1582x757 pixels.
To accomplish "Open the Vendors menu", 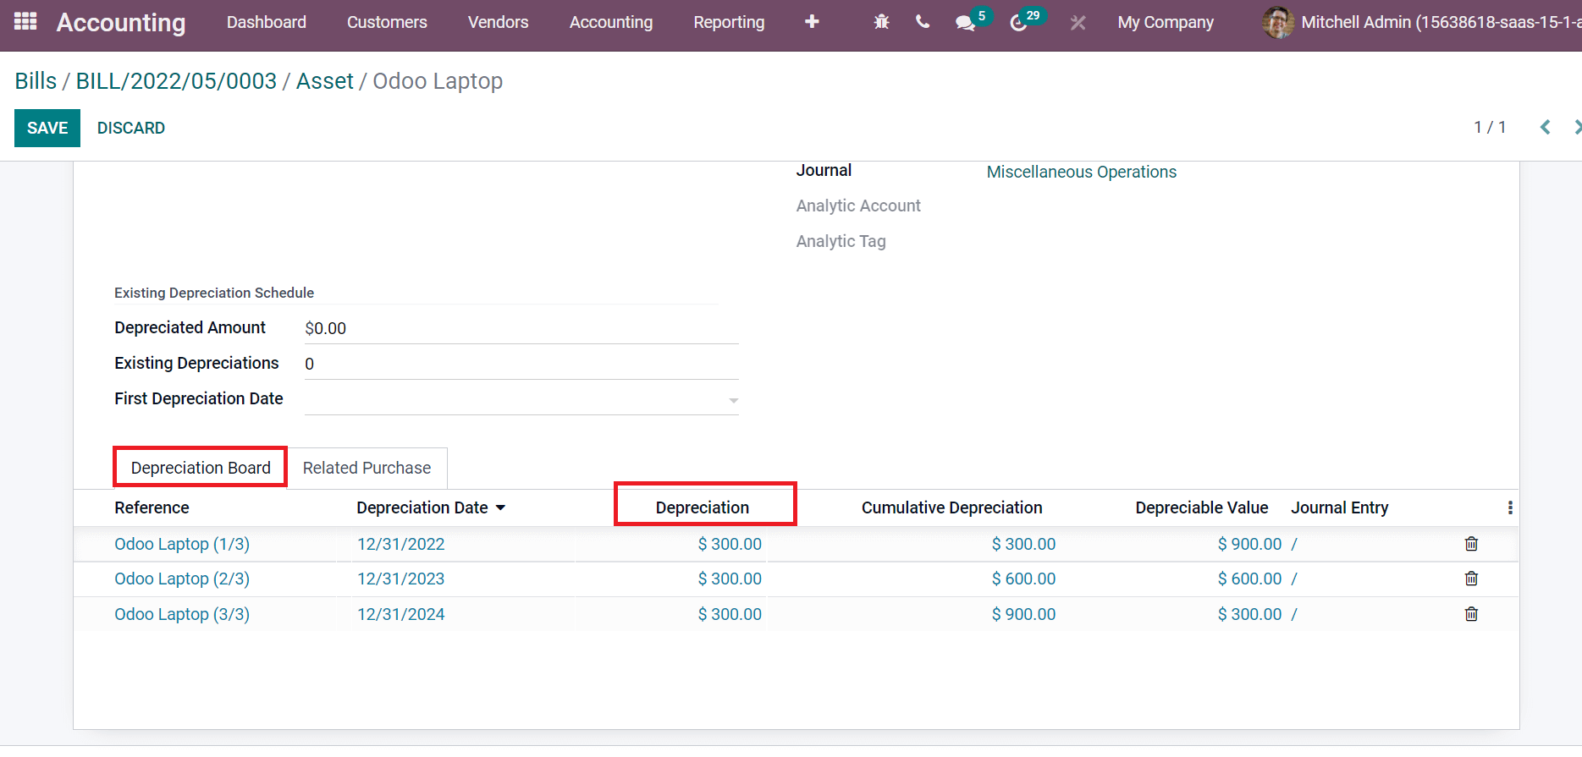I will 498,22.
